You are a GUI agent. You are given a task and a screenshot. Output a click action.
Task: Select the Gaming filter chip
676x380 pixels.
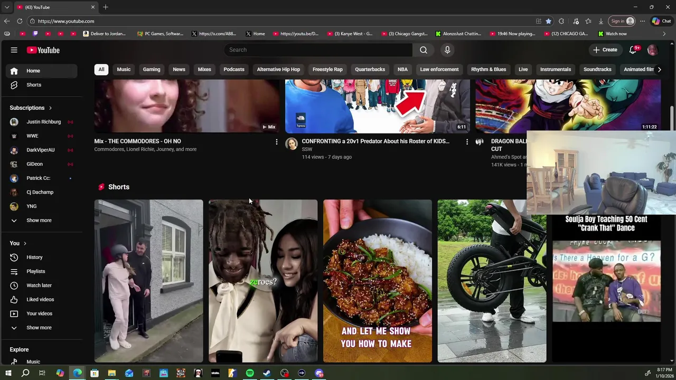pos(152,69)
